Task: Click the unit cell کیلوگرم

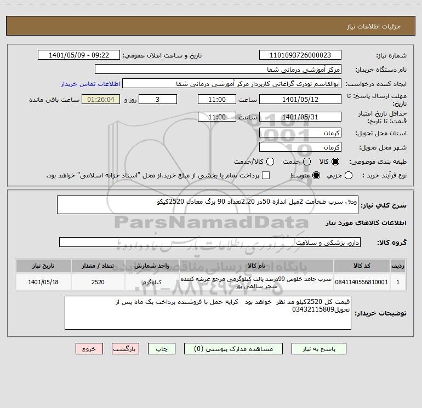Action: pos(152,282)
